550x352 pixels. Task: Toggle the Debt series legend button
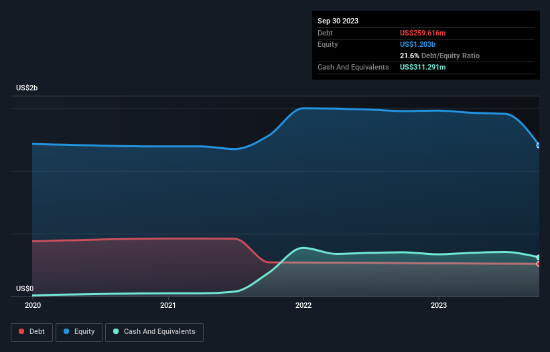click(x=32, y=332)
